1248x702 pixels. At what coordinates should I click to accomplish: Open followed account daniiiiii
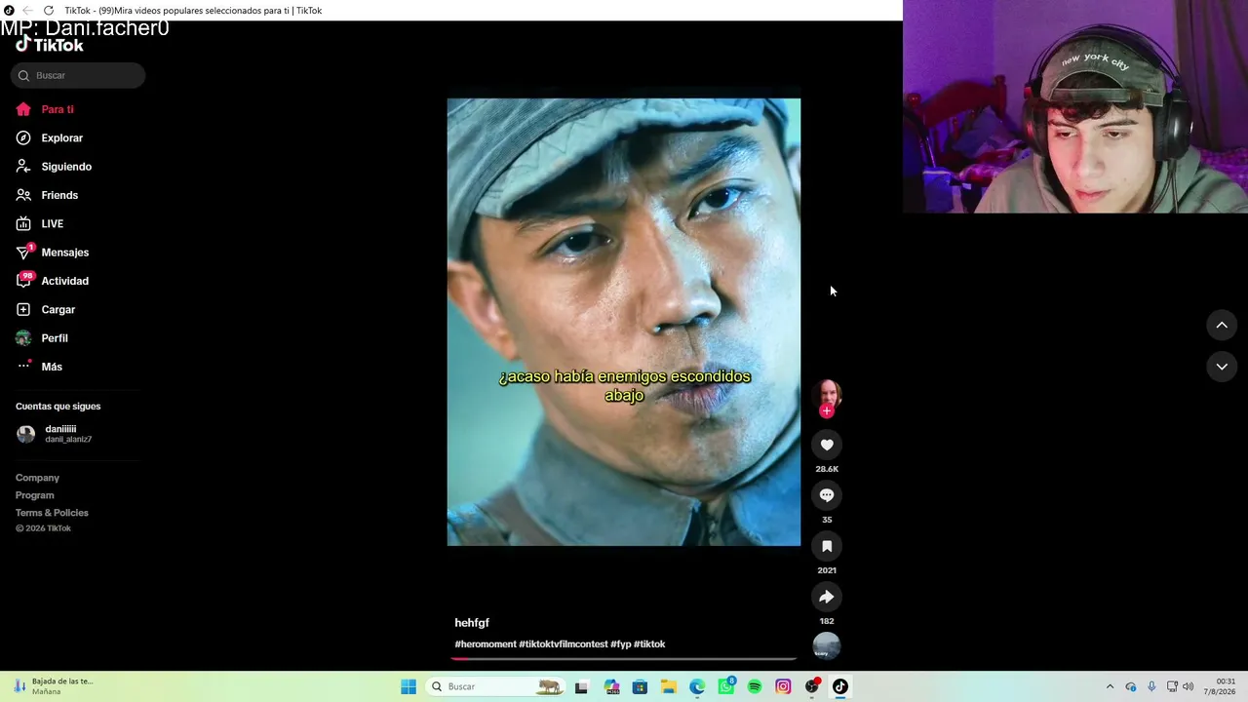click(55, 434)
